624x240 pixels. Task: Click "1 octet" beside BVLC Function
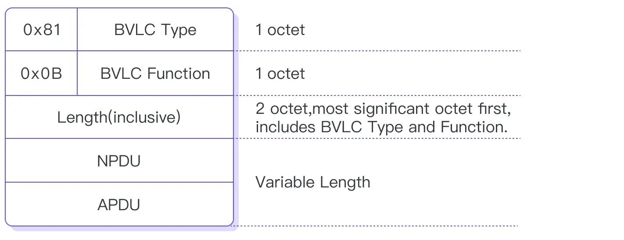pyautogui.click(x=280, y=74)
